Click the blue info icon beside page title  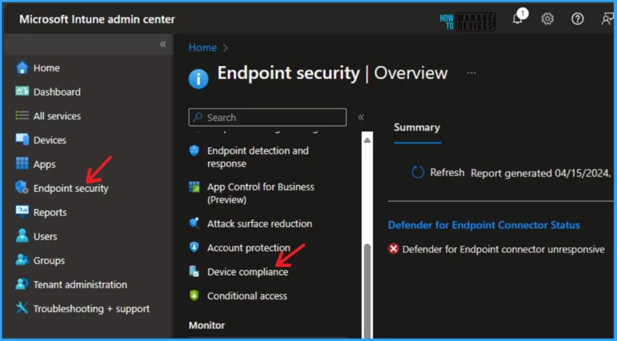click(x=198, y=79)
